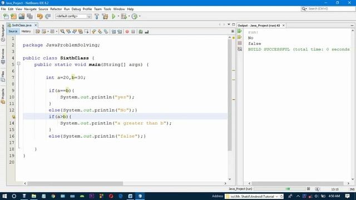356x200 pixels.
Task: Run the project with green play icon
Action: (x=113, y=16)
